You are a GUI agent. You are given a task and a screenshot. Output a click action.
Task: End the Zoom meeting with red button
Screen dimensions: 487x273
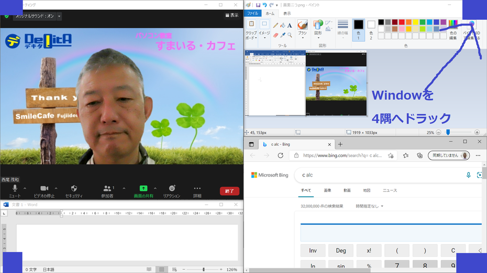pos(229,191)
